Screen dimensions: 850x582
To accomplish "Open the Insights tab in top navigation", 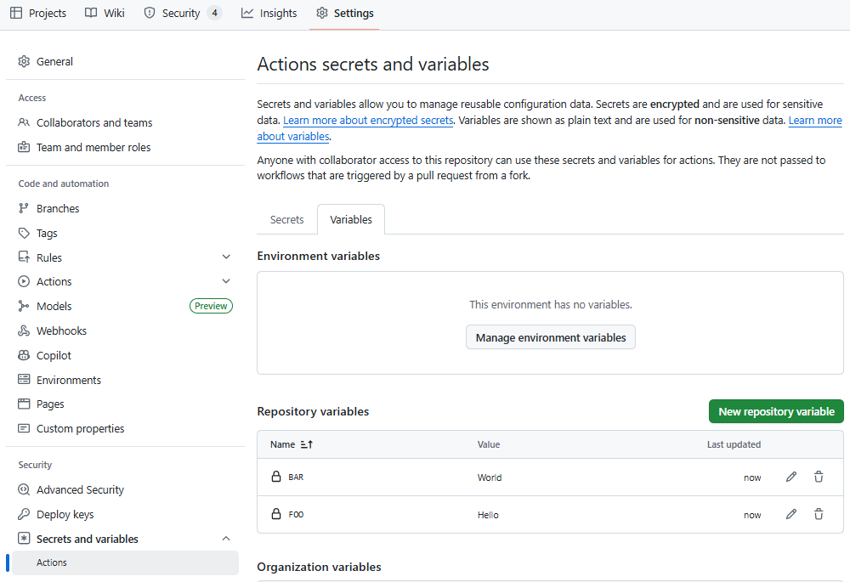I will (x=269, y=14).
